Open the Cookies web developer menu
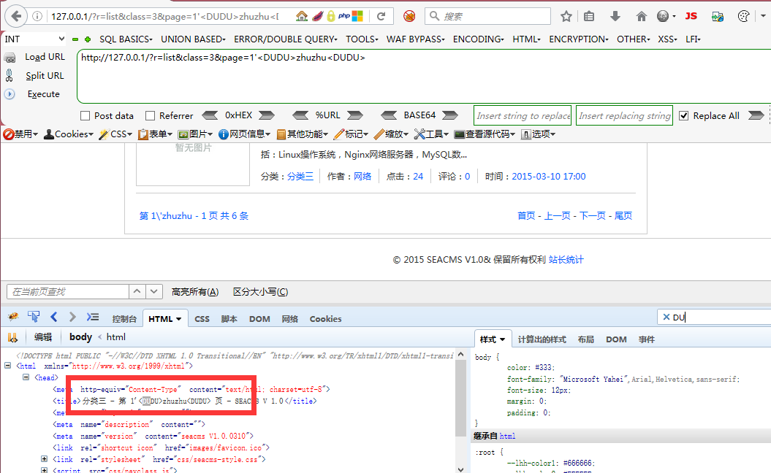Viewport: 771px width, 473px height. (x=69, y=134)
